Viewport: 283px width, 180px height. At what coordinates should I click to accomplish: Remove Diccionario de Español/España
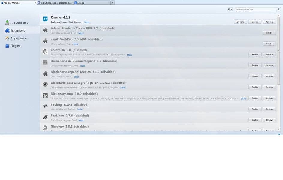pyautogui.click(x=269, y=65)
